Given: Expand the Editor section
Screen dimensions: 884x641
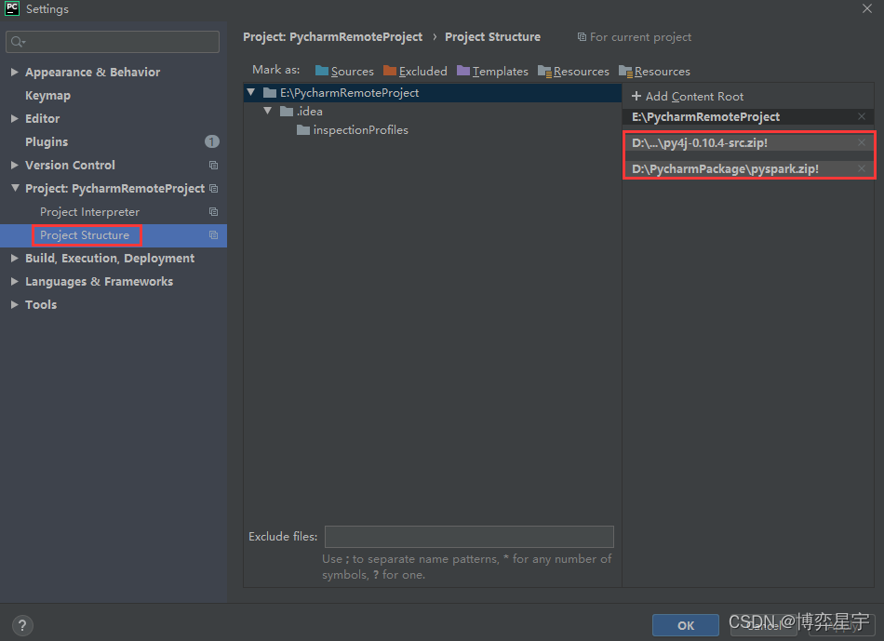Looking at the screenshot, I should pyautogui.click(x=15, y=118).
